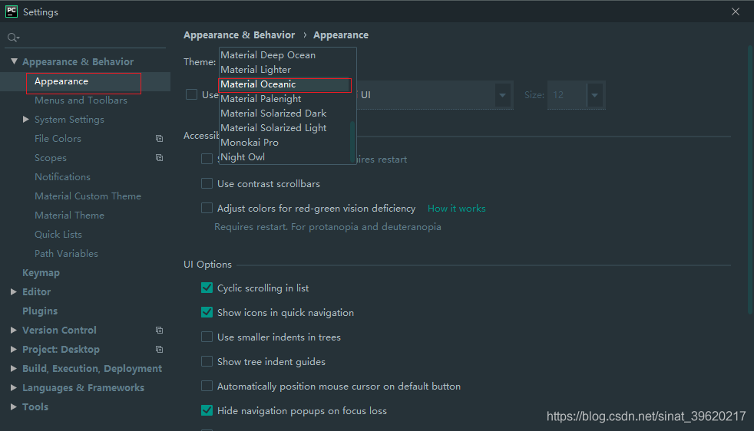Check Automatically position mouse cursor on default button
Viewport: 754px width, 431px height.
pos(207,386)
